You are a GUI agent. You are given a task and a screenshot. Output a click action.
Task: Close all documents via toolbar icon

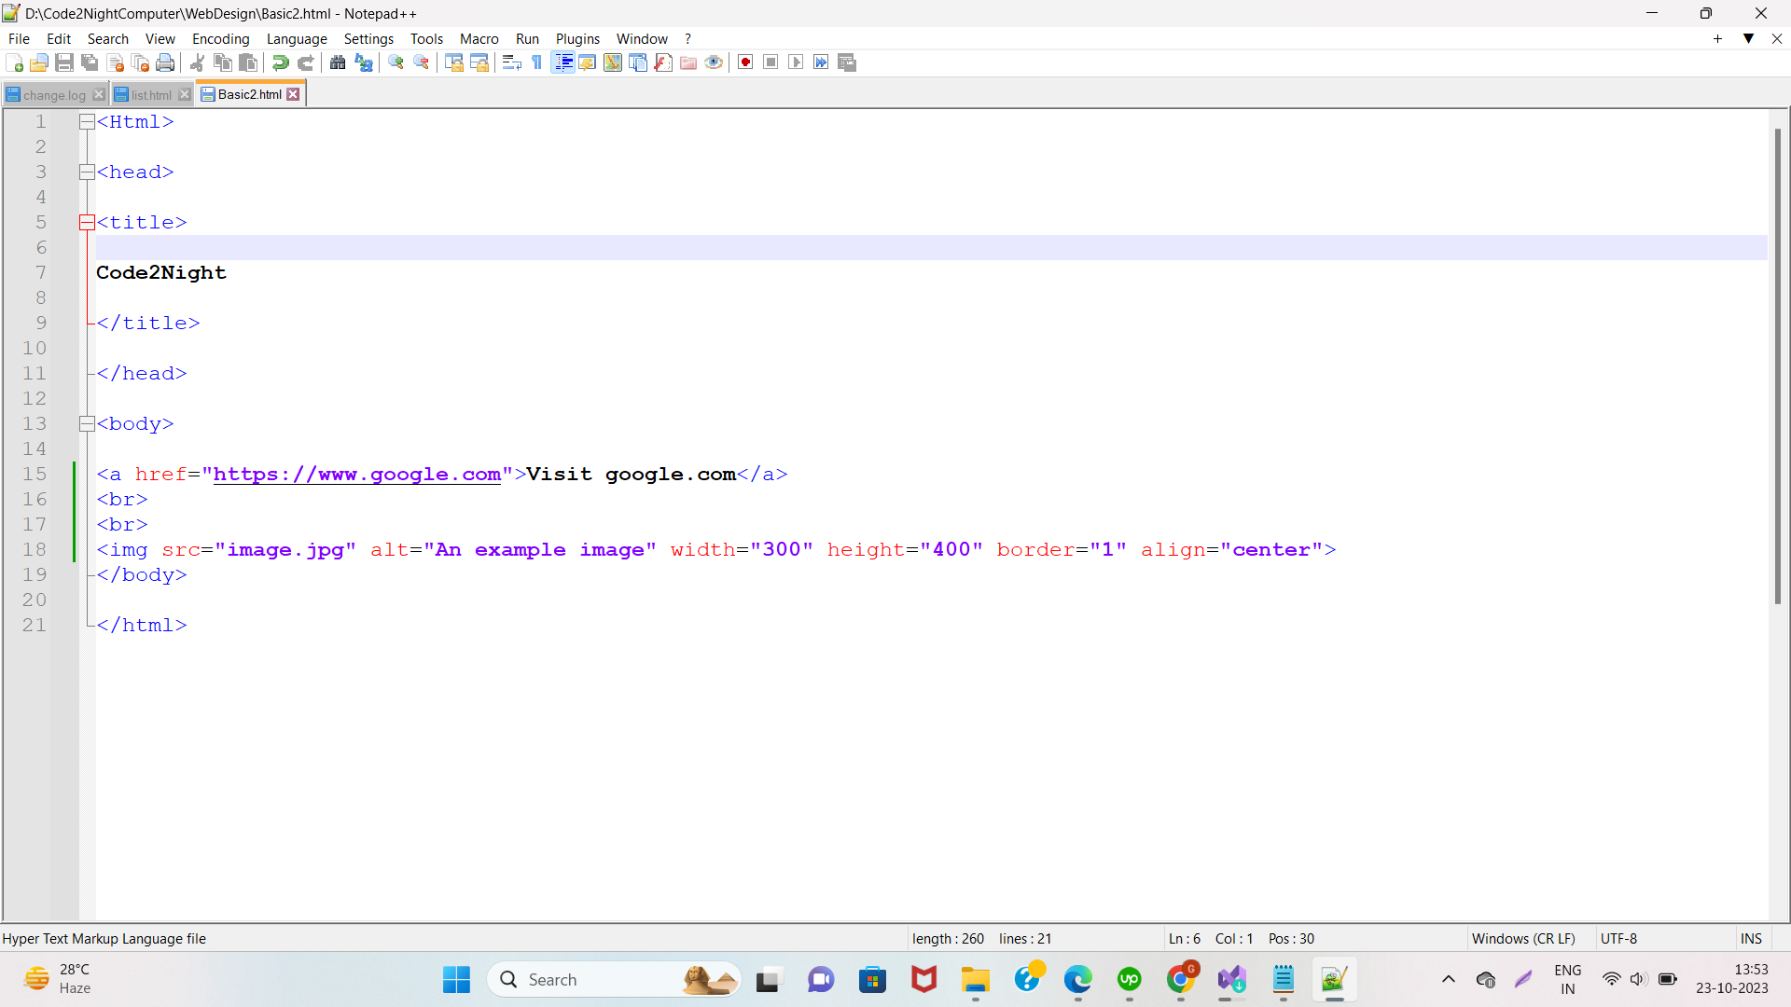coord(141,62)
